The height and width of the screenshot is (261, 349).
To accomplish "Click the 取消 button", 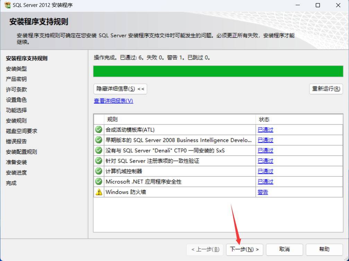I will (285, 250).
